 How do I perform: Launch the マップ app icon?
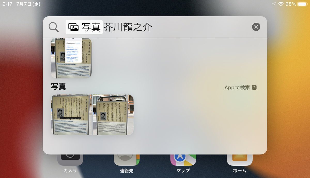(x=183, y=160)
